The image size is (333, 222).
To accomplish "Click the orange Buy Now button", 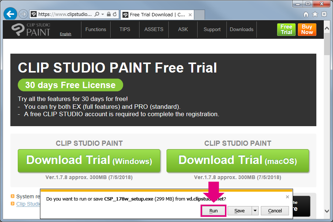I will (x=307, y=30).
